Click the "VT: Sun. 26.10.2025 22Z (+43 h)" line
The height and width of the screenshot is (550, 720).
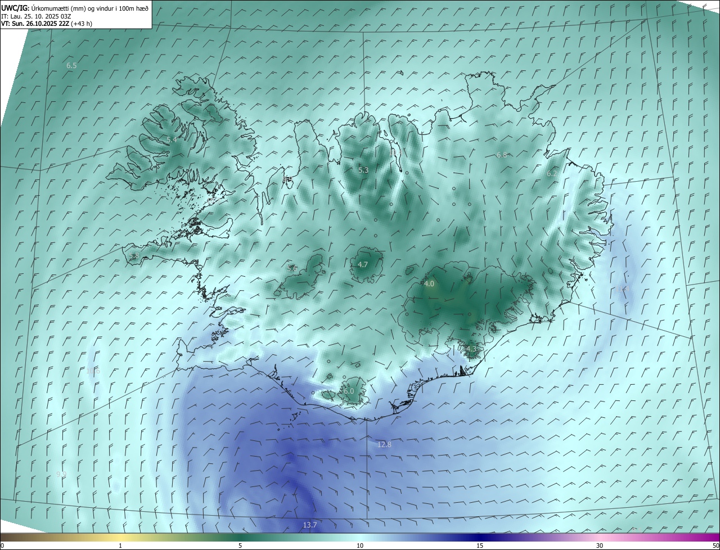[x=47, y=24]
